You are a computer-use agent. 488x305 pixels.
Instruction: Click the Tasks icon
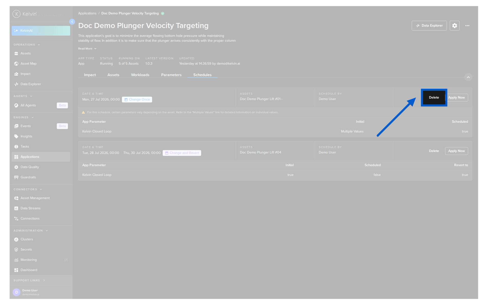coord(16,147)
